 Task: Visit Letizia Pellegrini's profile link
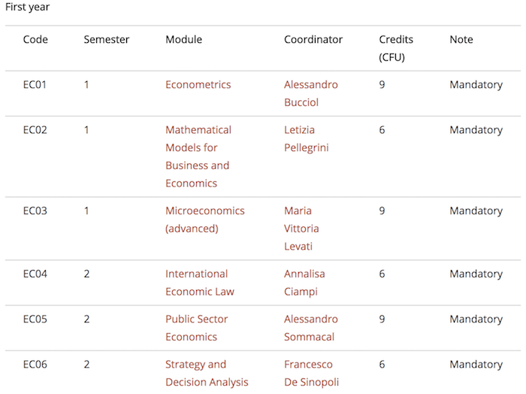(307, 138)
